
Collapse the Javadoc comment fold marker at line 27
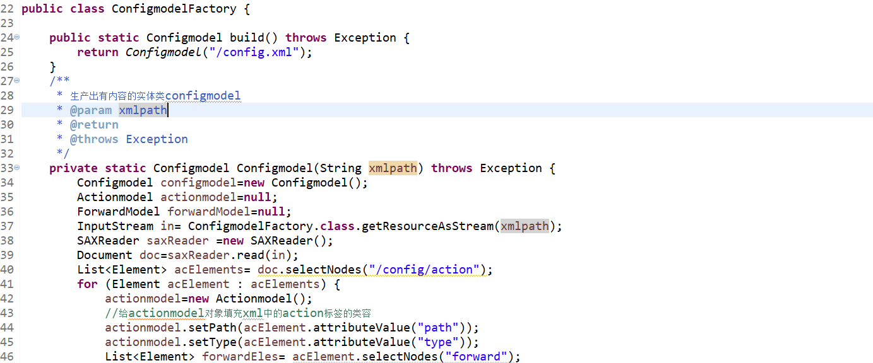[x=17, y=81]
